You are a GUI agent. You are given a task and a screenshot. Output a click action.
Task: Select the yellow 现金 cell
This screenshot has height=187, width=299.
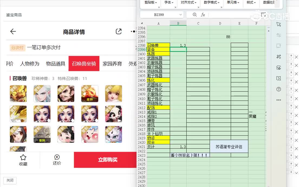tap(158, 142)
